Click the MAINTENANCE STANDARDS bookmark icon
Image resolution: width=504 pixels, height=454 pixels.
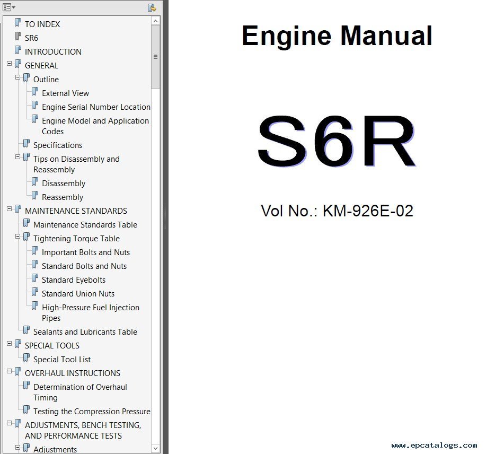18,209
